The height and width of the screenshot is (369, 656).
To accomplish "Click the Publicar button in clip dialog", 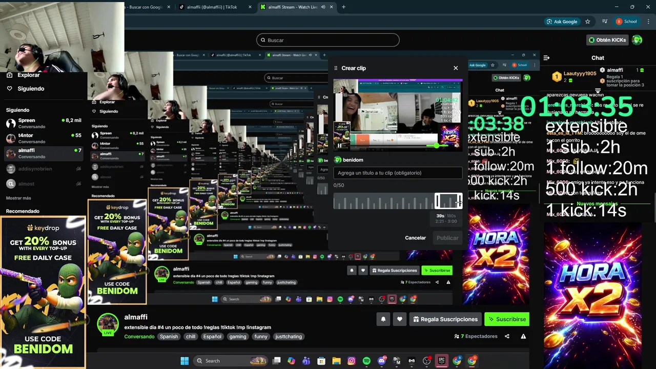I will pos(447,238).
